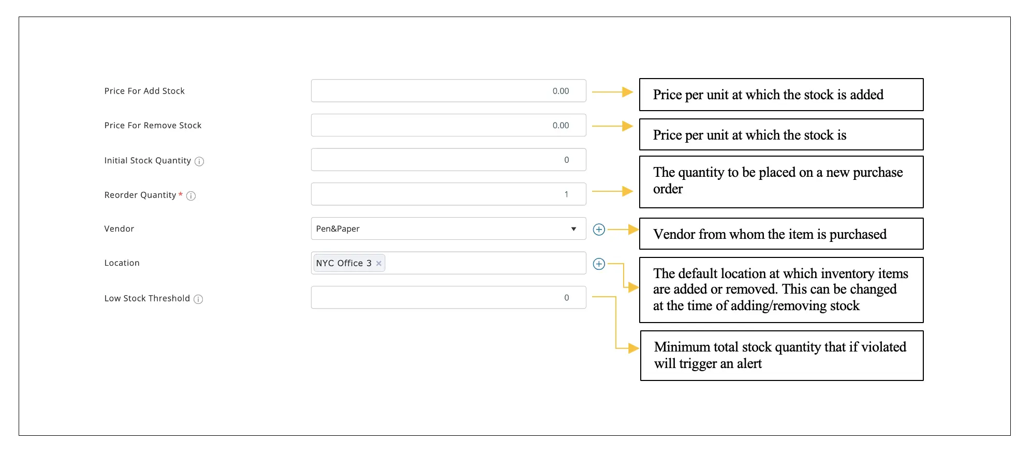The width and height of the screenshot is (1032, 458).
Task: Remove the NYC Office 3 location tag
Action: pyautogui.click(x=379, y=264)
